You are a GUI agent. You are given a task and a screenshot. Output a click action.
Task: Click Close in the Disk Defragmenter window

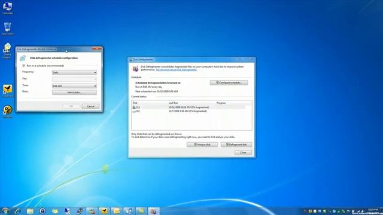pyautogui.click(x=243, y=153)
